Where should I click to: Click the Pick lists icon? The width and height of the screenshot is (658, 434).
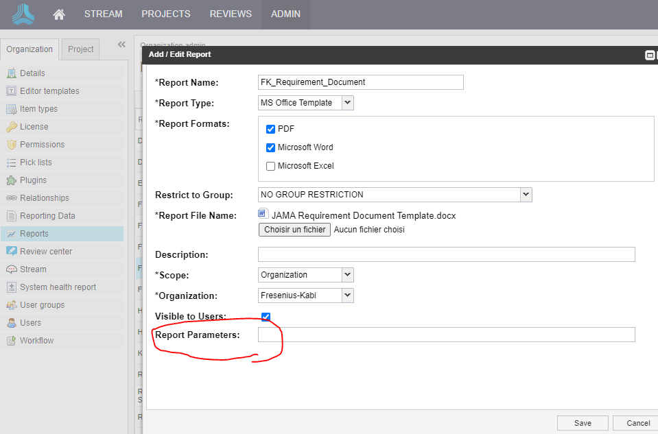[x=12, y=162]
